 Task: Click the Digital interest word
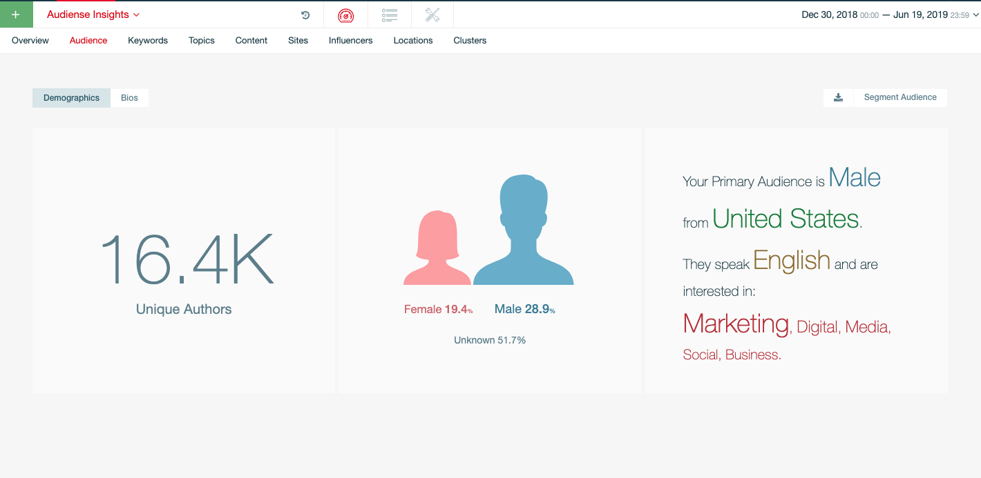[817, 327]
